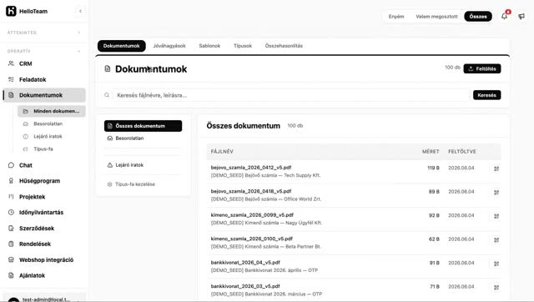The height and width of the screenshot is (302, 534).
Task: Open Lejáró iratok sidebar sub-item
Action: pos(52,136)
